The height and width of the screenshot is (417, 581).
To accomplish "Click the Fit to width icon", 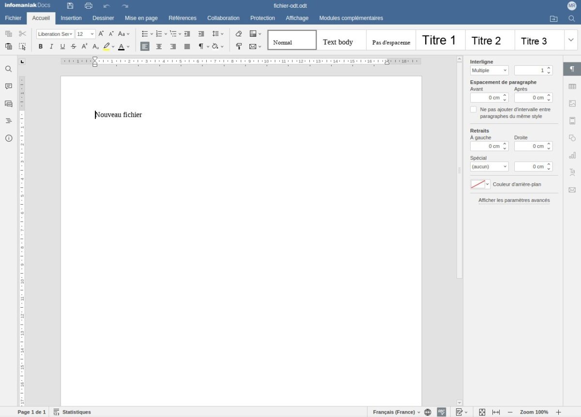I will (496, 412).
